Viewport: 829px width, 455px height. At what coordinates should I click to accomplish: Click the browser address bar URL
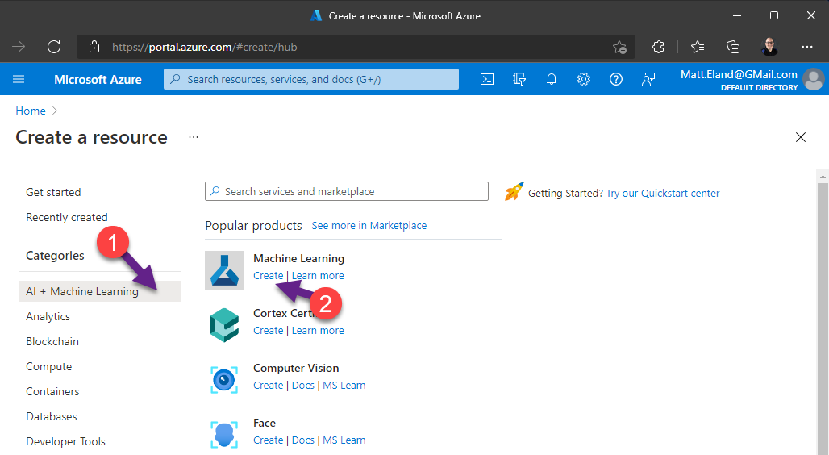(x=205, y=47)
